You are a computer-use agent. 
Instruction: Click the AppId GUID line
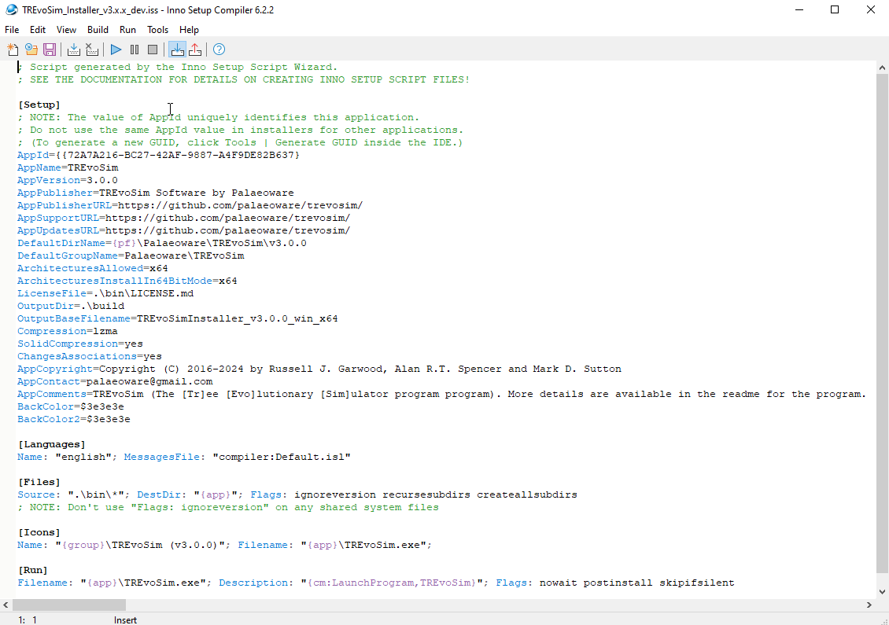tap(158, 155)
